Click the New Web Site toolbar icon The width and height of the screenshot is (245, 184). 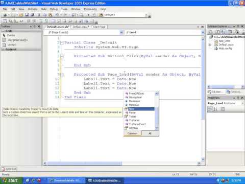click(x=5, y=15)
